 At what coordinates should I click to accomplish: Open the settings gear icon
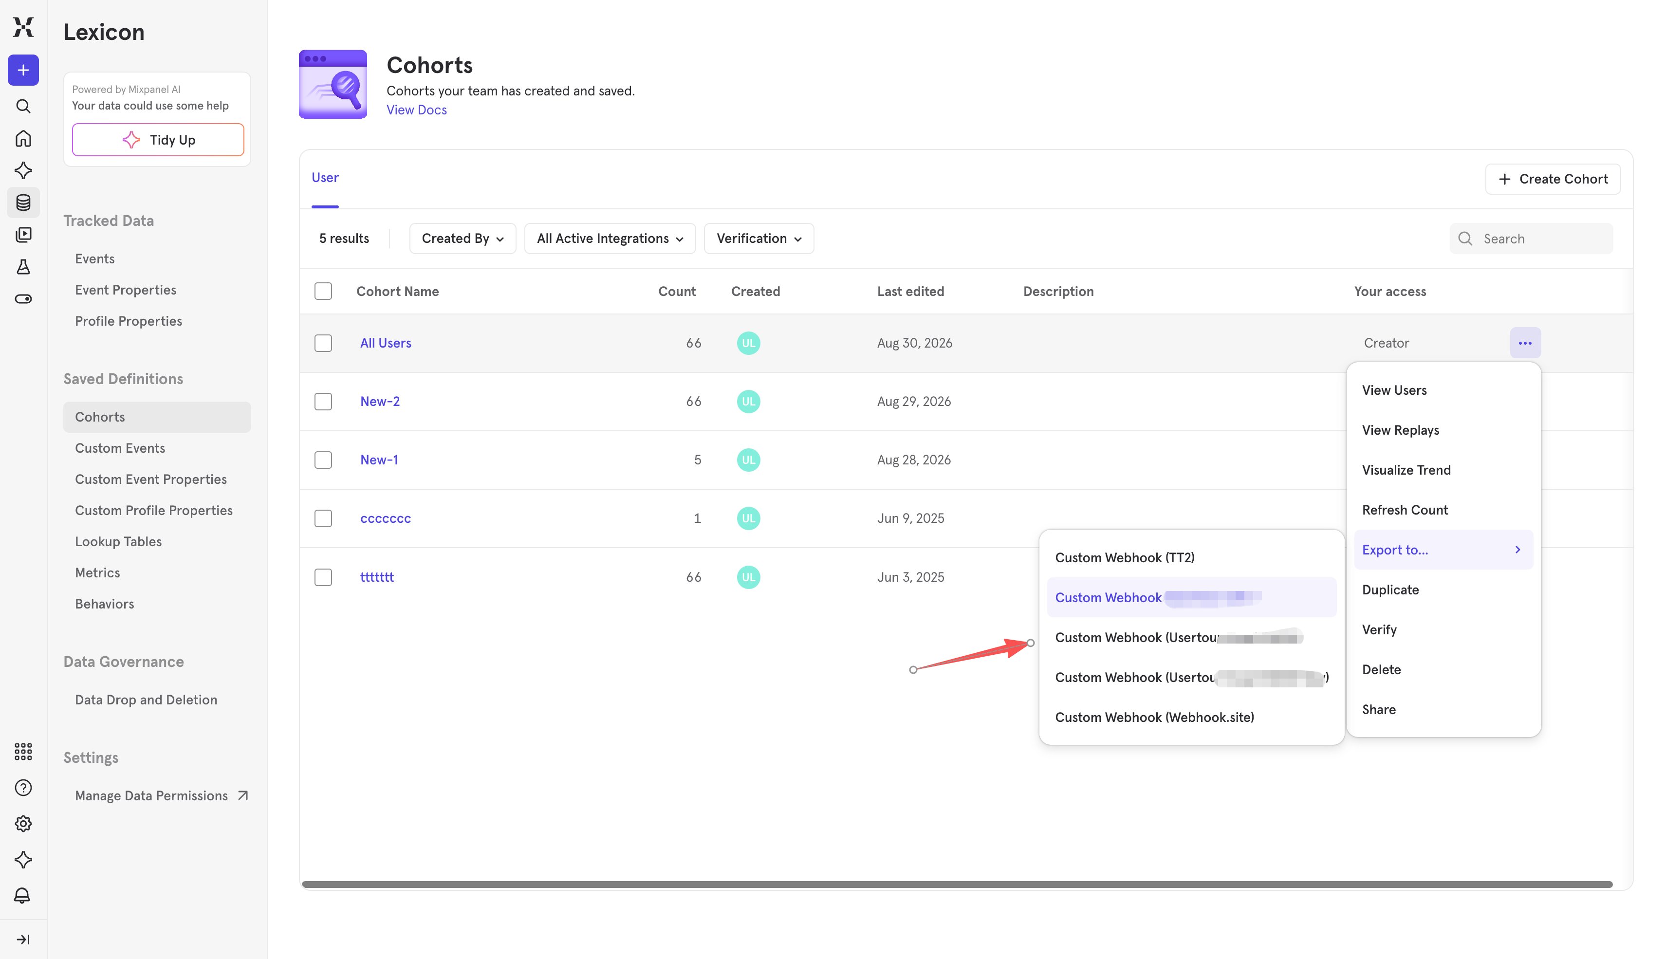pos(23,823)
